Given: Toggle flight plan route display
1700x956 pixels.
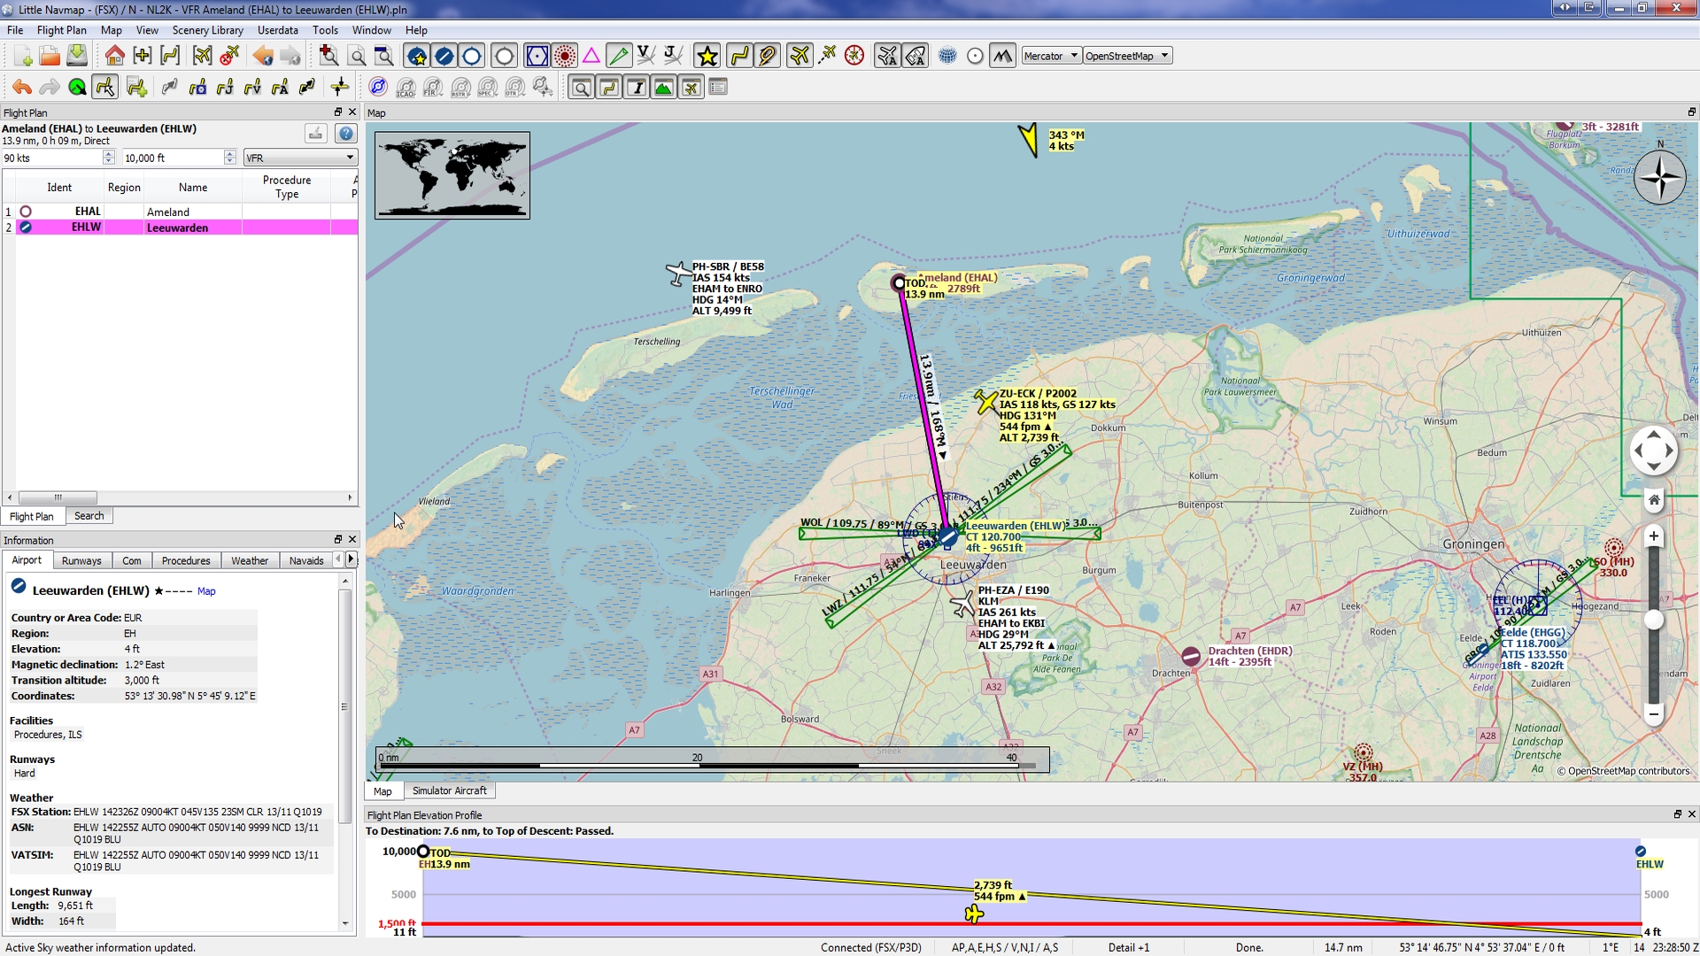Looking at the screenshot, I should [x=739, y=56].
